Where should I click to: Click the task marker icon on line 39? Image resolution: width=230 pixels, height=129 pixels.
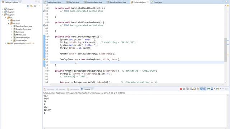tap(44, 11)
